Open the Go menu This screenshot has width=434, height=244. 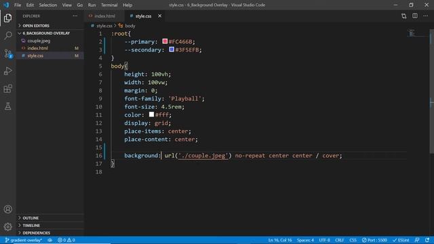pyautogui.click(x=80, y=5)
